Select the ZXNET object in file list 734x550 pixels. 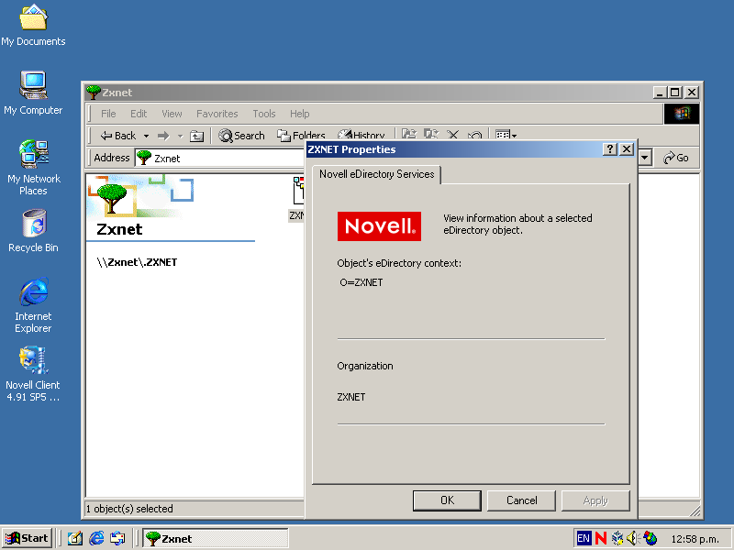coord(296,199)
